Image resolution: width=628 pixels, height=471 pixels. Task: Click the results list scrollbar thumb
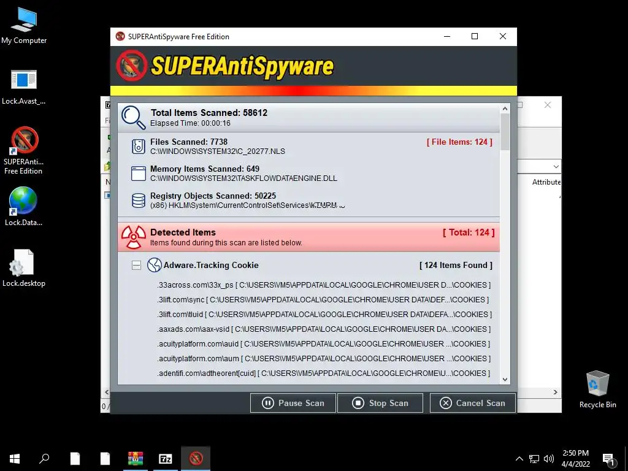[505, 132]
